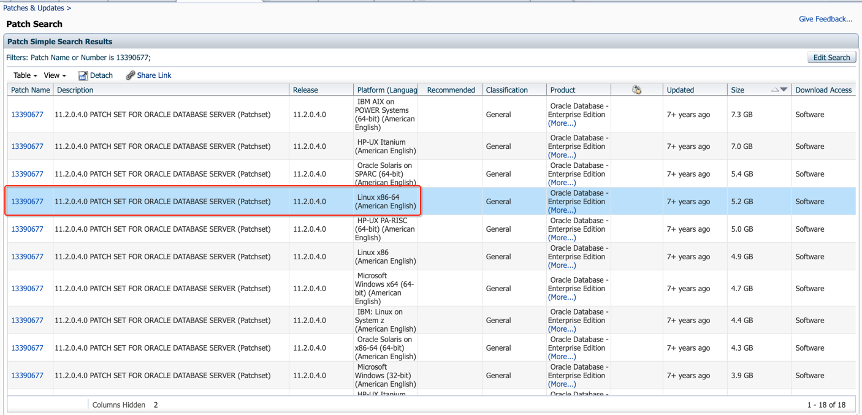Image resolution: width=862 pixels, height=415 pixels.
Task: Open patch 13390677 for IBM Linux on System z
Action: 27,321
